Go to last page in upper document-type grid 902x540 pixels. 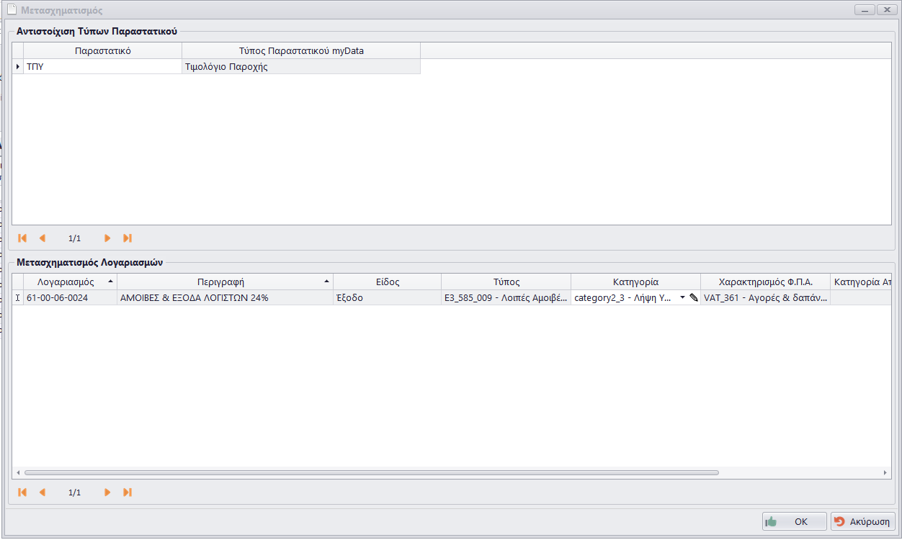pos(128,238)
